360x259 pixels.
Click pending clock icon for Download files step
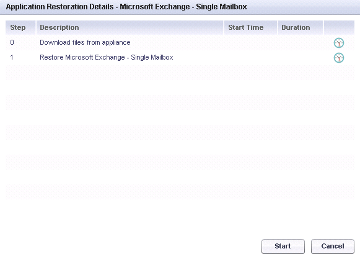339,43
